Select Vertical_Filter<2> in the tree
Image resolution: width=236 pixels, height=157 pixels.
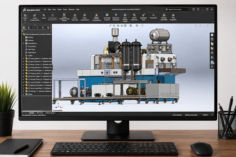[x=39, y=79]
